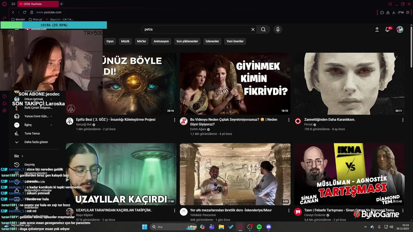Screen dimensions: 413x232
Task: Open the Windows Start button
Action: click(144, 227)
